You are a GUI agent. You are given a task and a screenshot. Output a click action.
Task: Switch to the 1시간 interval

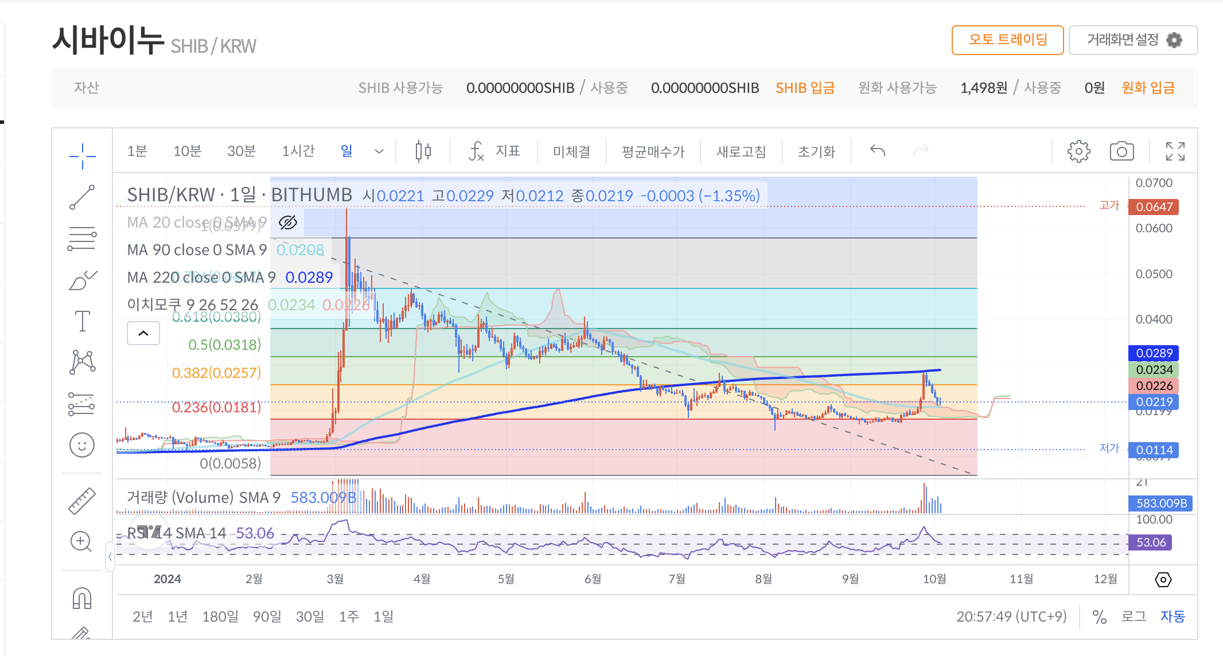click(298, 151)
